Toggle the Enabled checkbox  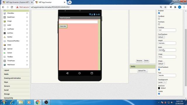pos(159,13)
